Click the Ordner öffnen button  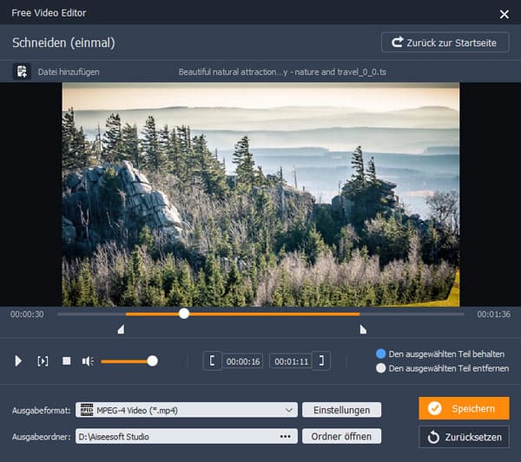[x=341, y=436]
